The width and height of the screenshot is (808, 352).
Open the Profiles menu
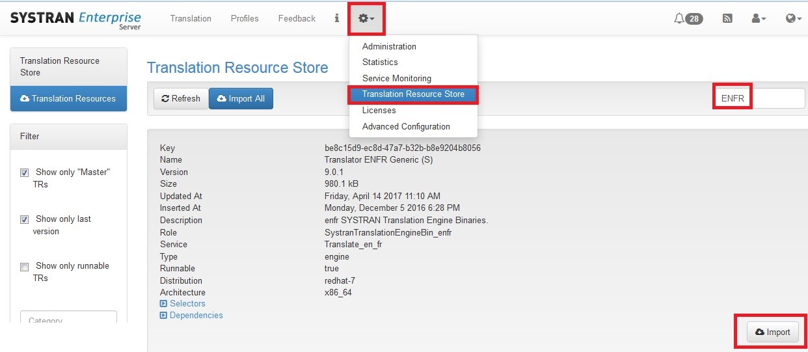[x=245, y=18]
